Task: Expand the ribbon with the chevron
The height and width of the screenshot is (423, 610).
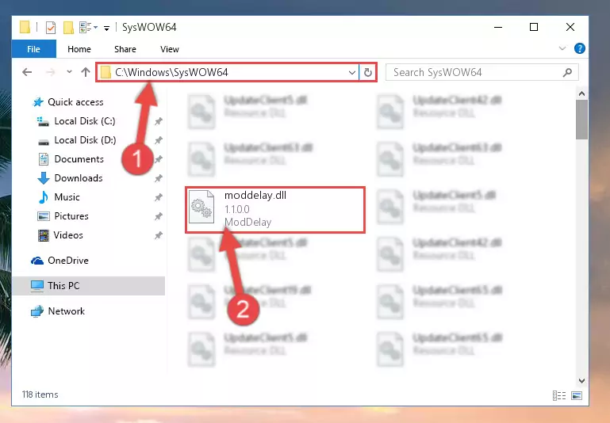Action: pyautogui.click(x=562, y=48)
